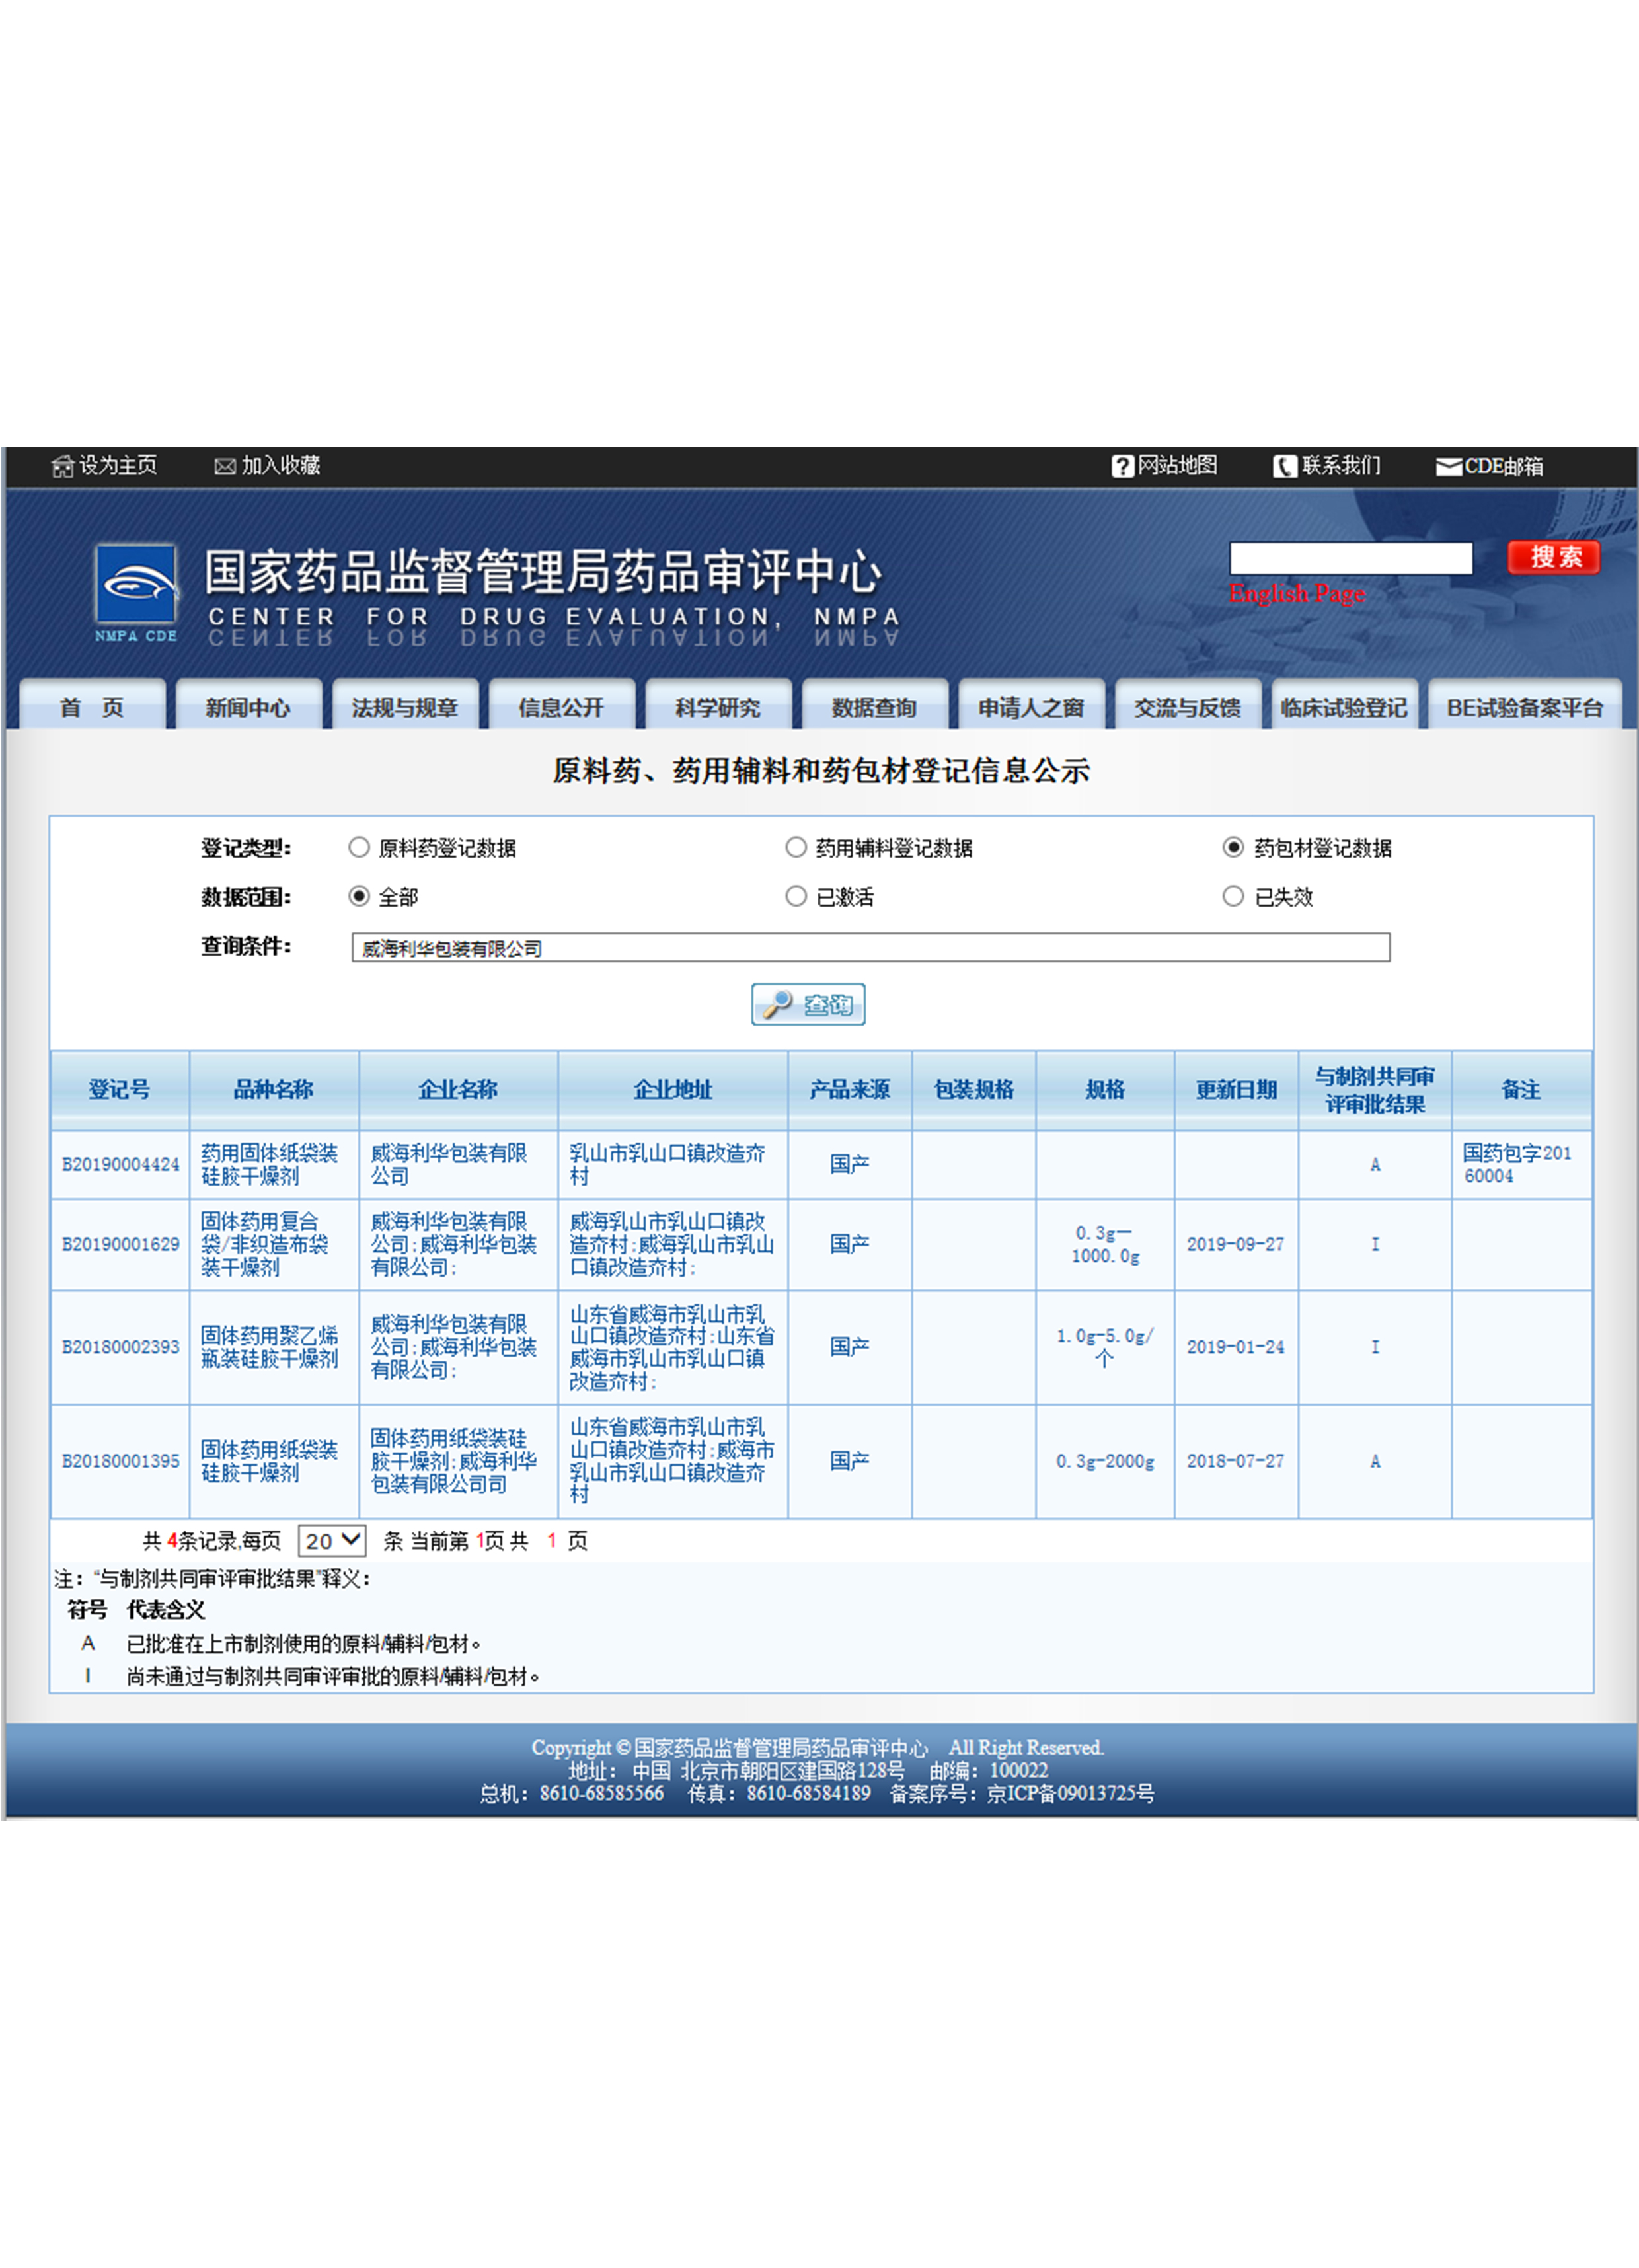Open the records-per-page dropdown showing 20
The image size is (1639, 2268).
tap(332, 1540)
